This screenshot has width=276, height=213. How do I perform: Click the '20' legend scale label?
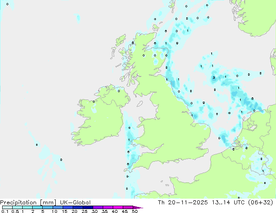(74, 211)
